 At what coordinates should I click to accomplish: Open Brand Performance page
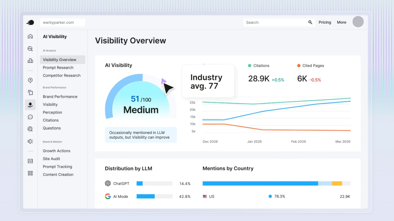[60, 97]
